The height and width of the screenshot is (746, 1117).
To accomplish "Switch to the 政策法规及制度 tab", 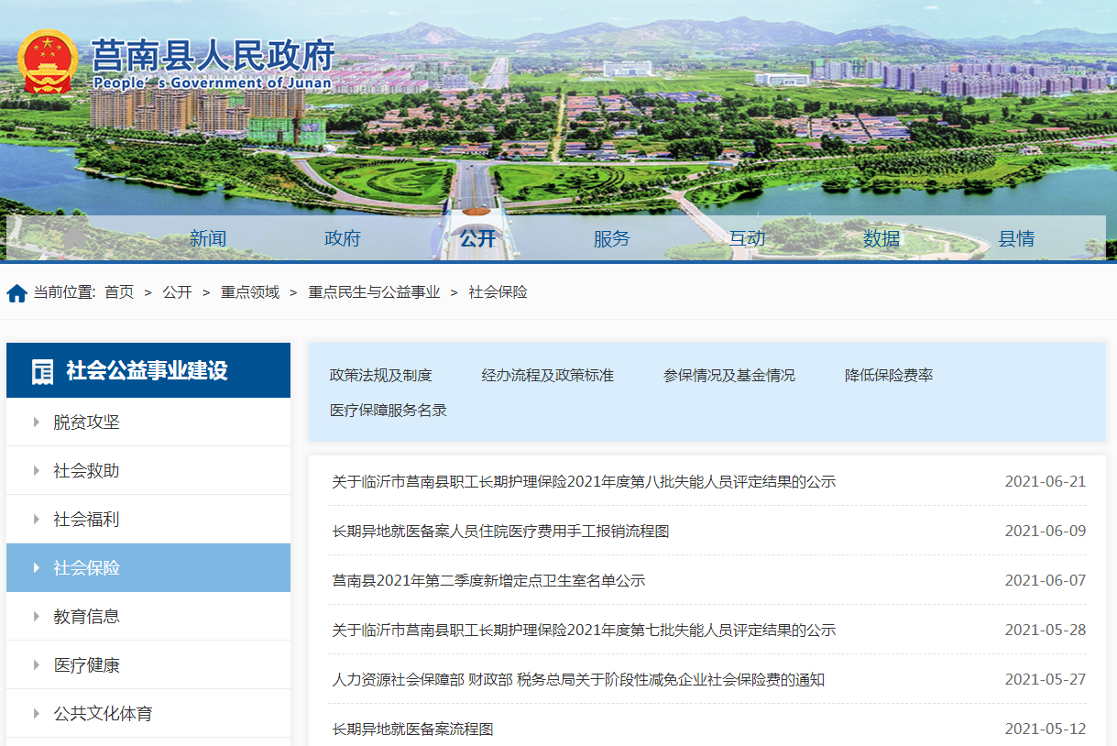I will [380, 376].
